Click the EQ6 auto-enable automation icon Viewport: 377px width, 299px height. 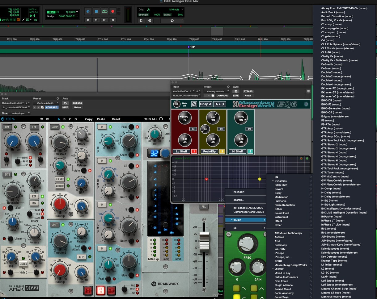pos(236,91)
